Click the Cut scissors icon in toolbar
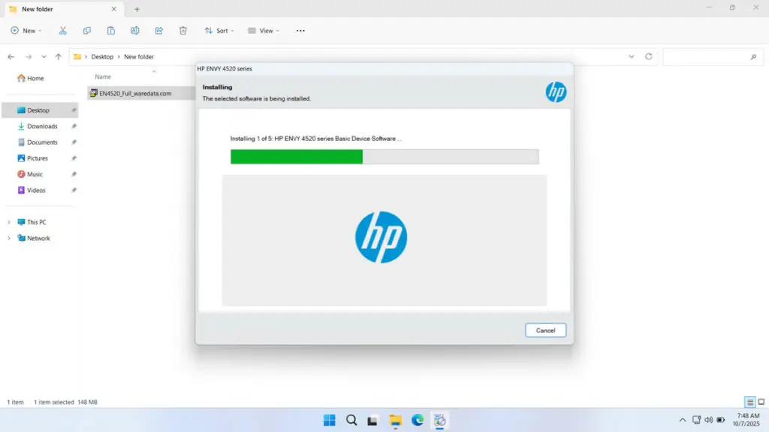The width and height of the screenshot is (769, 432). [63, 31]
